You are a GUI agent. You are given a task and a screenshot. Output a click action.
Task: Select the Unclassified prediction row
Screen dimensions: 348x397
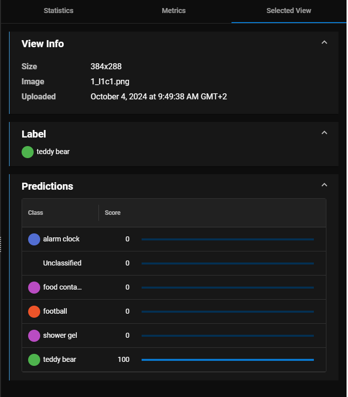62,263
